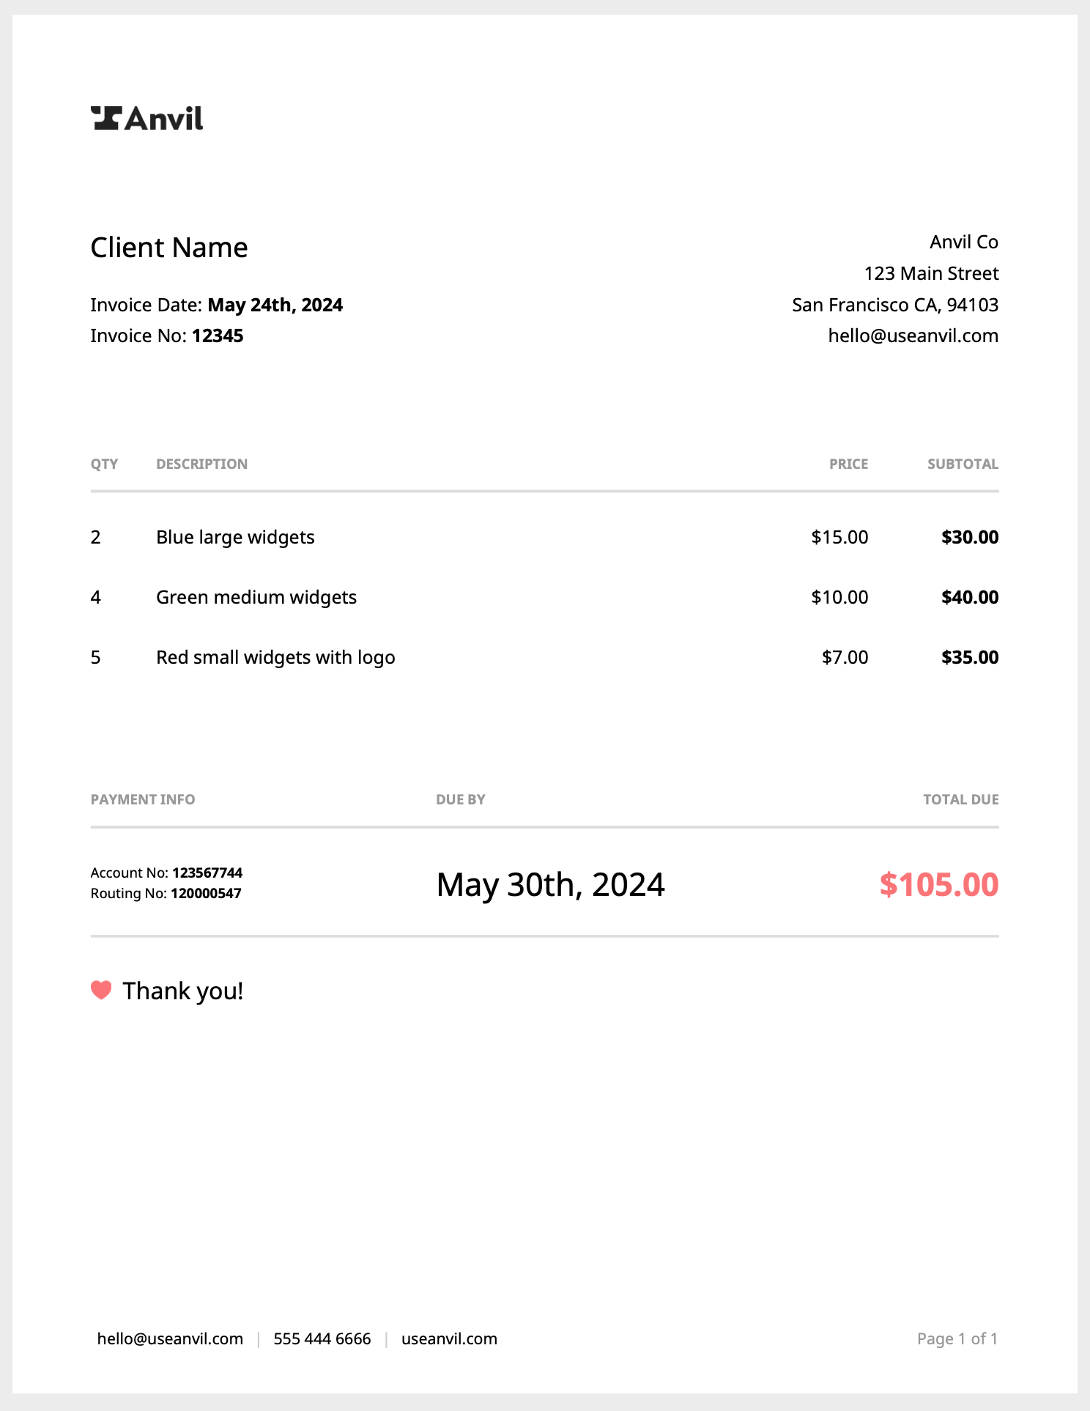Viewport: 1090px width, 1411px height.
Task: Select the Blue large widgets line item
Action: pyautogui.click(x=235, y=537)
